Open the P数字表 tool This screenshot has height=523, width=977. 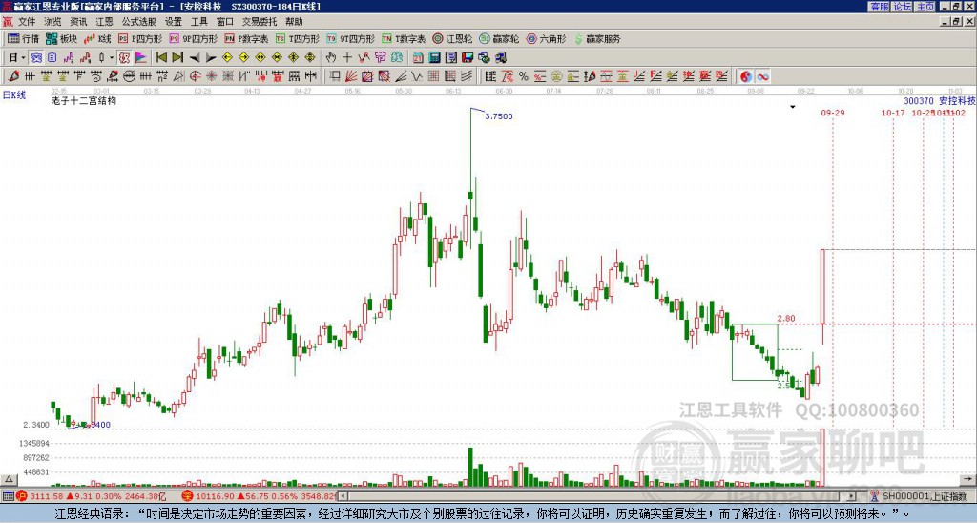[x=247, y=38]
